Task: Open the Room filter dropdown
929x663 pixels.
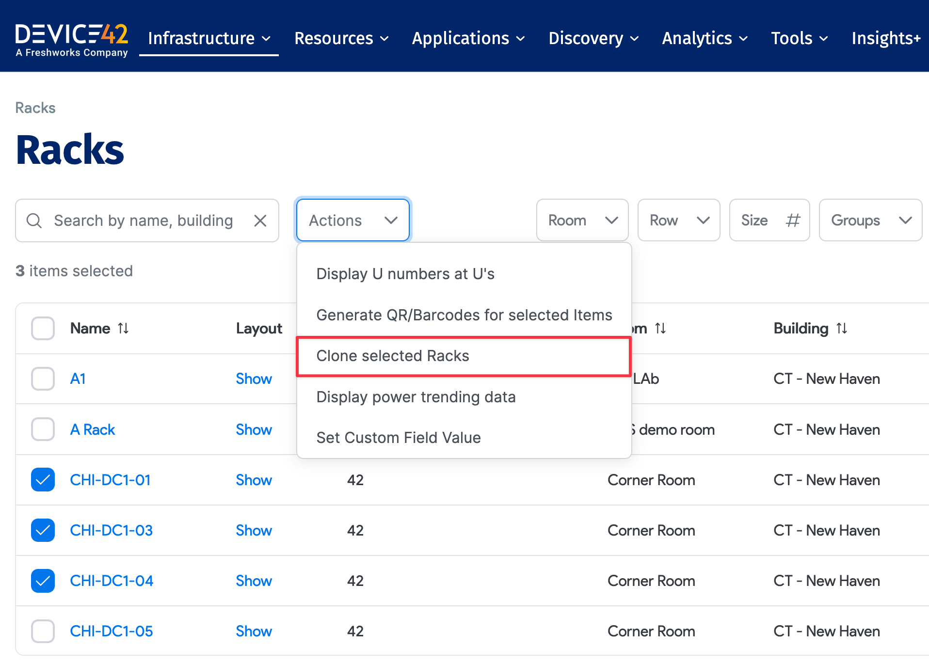Action: pyautogui.click(x=582, y=220)
